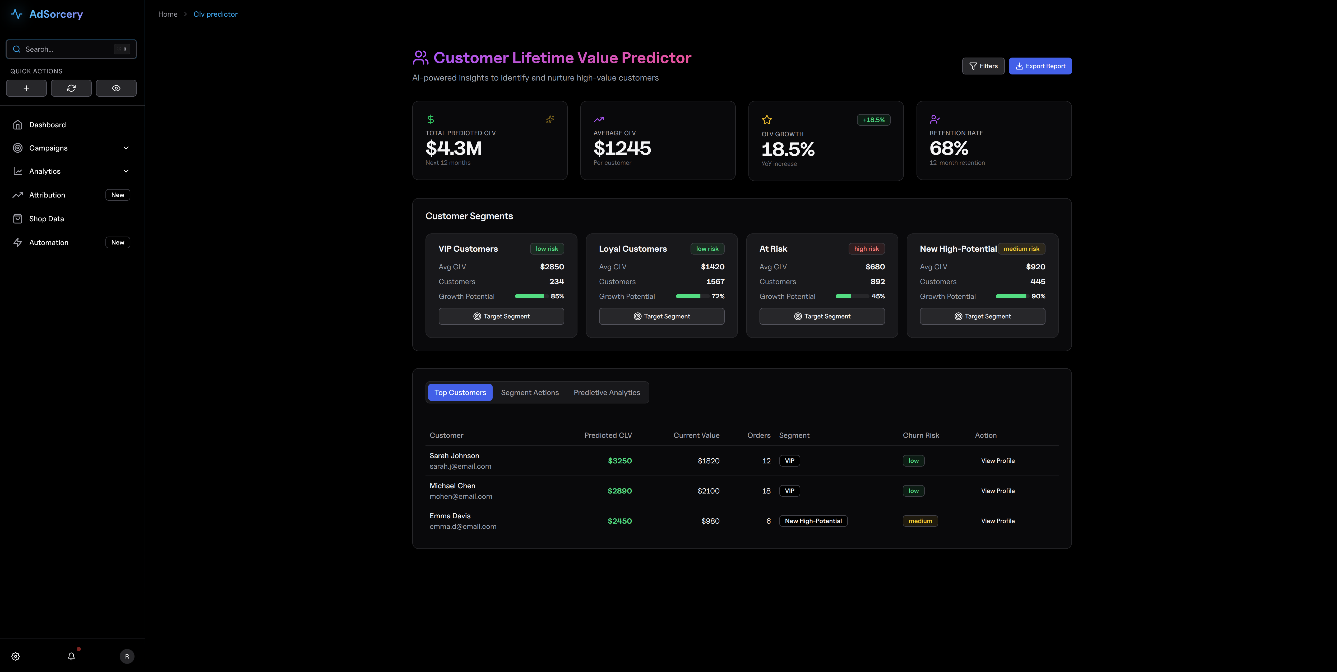Click medium churn risk badge for Emma Davis
This screenshot has height=672, width=1337.
(x=920, y=521)
